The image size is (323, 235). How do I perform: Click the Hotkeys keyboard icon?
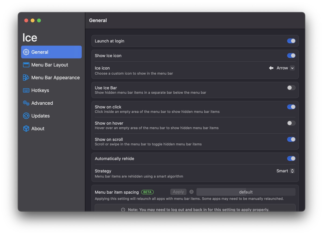(26, 90)
